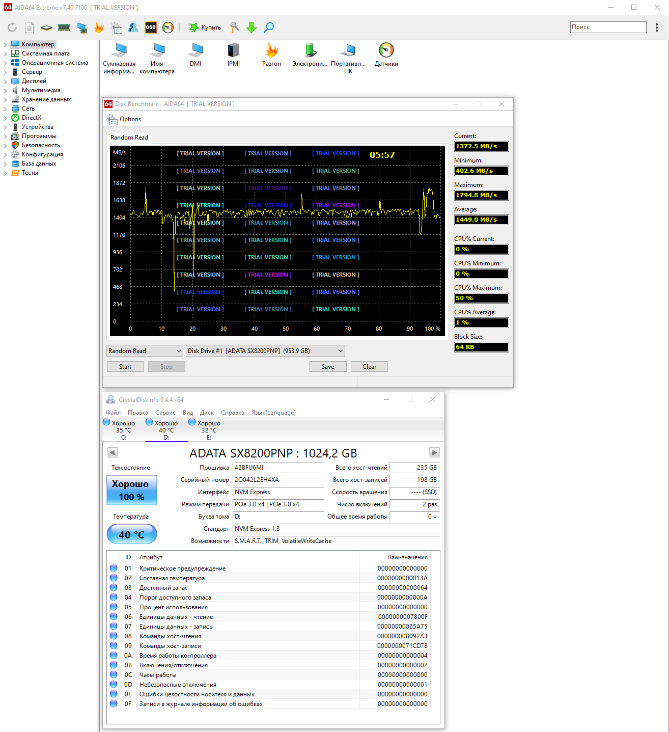Select Сеть item in tree

(x=23, y=109)
